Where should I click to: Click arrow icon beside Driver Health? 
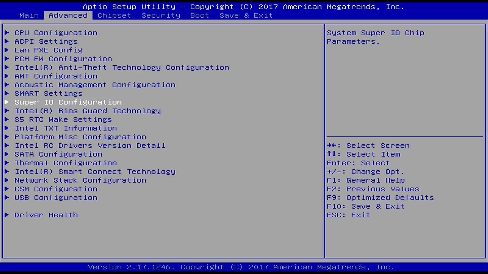point(7,215)
